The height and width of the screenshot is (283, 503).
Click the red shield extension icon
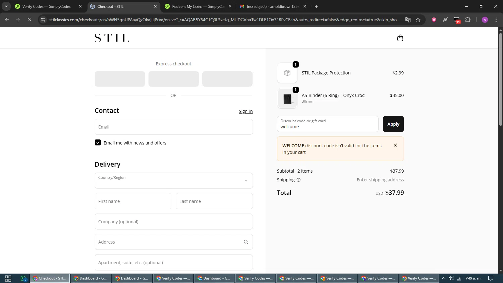(434, 20)
